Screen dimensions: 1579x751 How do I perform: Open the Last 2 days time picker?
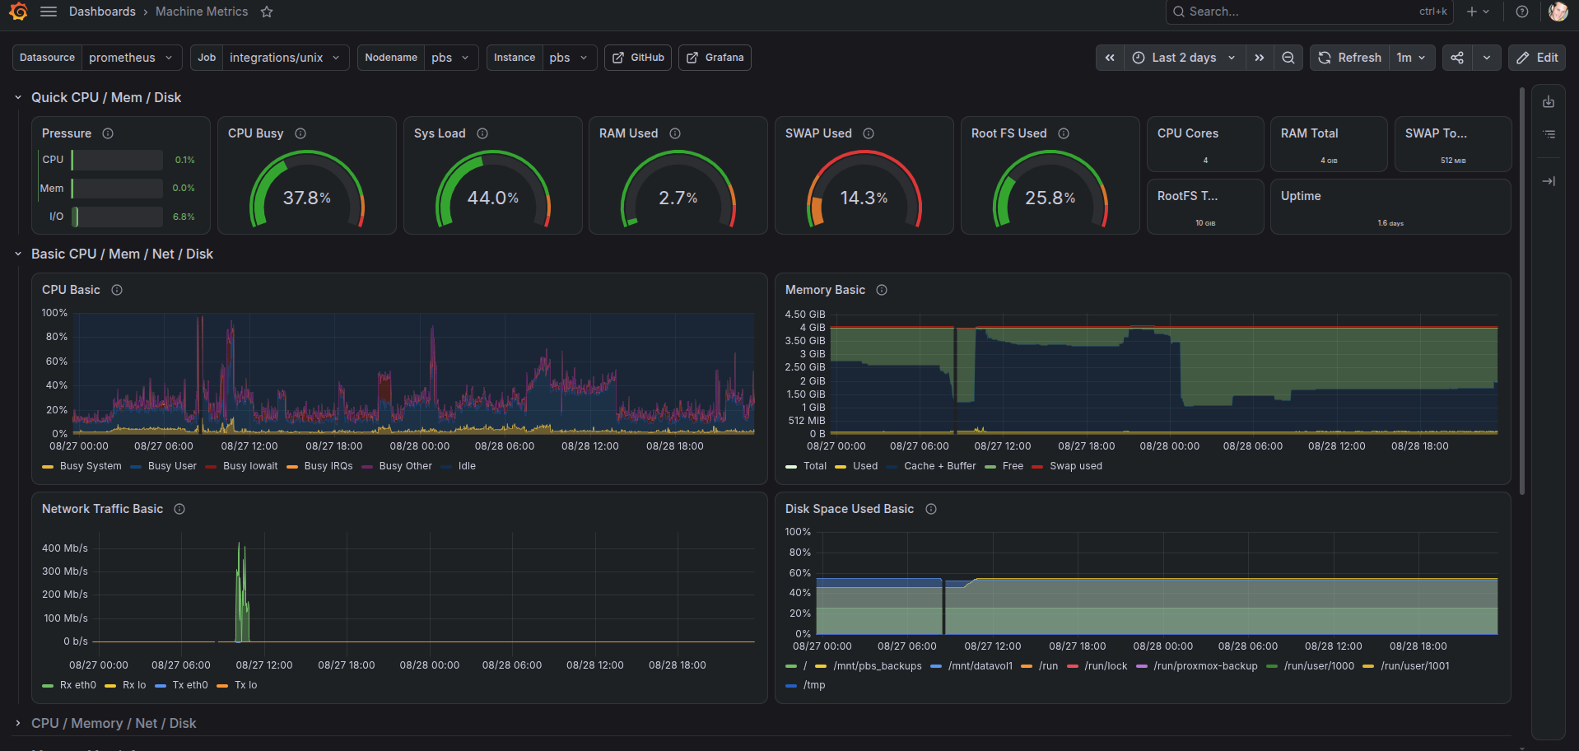(x=1184, y=58)
